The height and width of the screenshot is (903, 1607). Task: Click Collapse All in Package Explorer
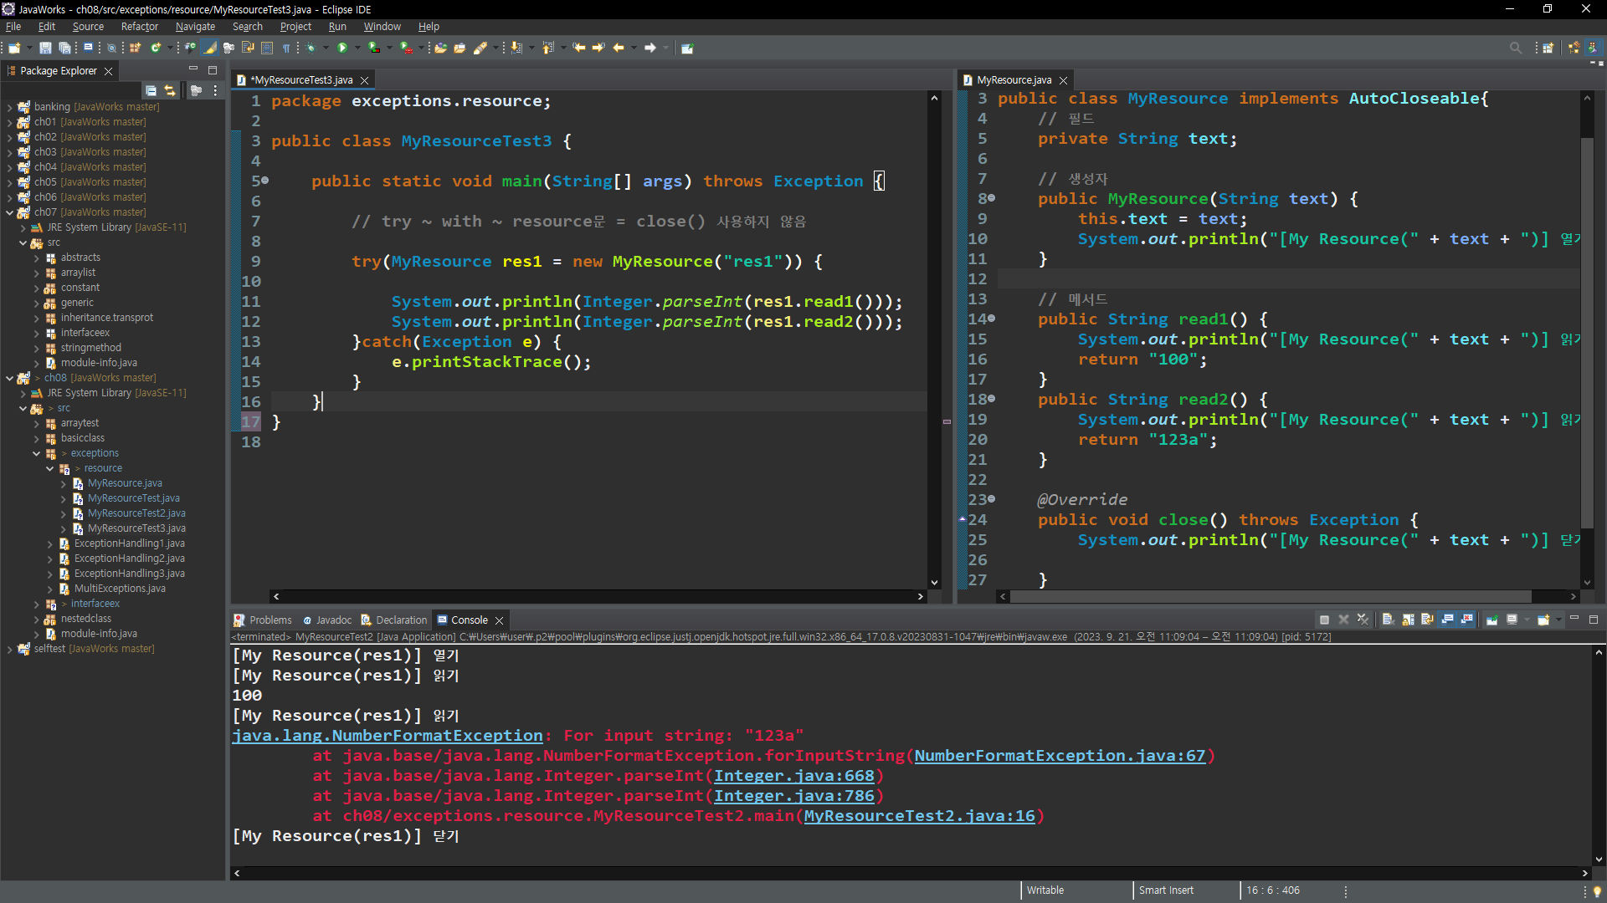click(x=151, y=90)
